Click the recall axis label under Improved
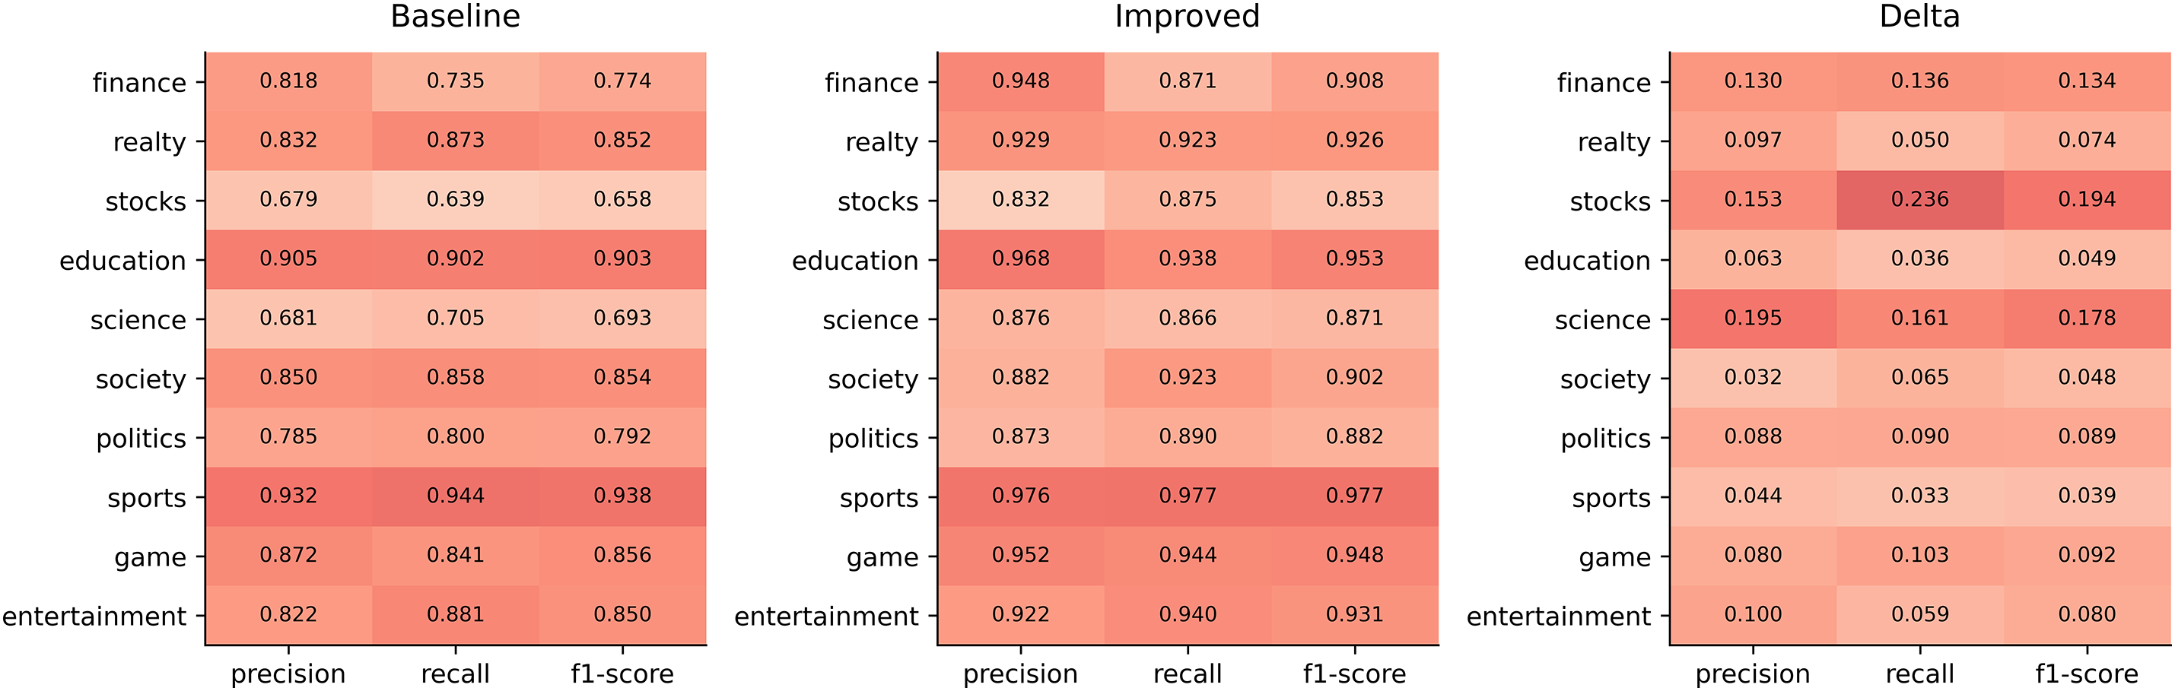 click(x=1187, y=674)
